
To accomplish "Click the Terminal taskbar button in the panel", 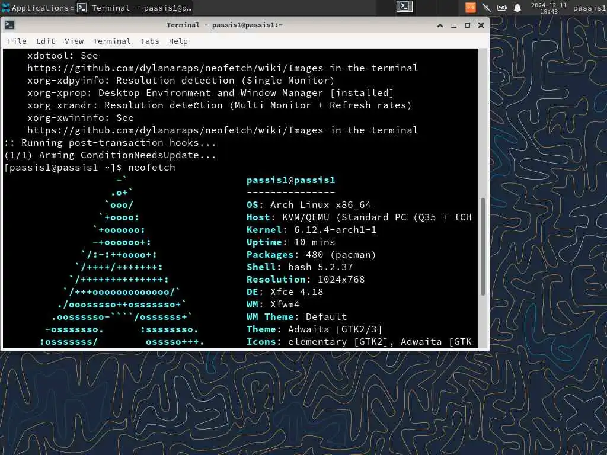I will click(x=134, y=8).
